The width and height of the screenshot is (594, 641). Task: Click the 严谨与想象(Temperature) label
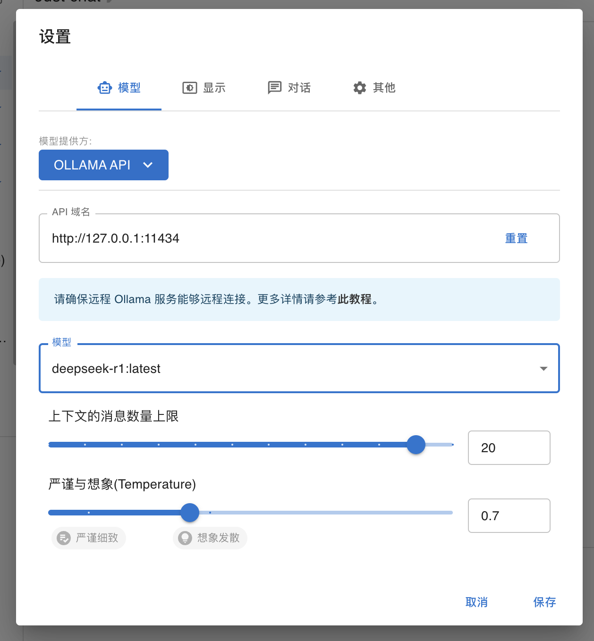tap(122, 484)
